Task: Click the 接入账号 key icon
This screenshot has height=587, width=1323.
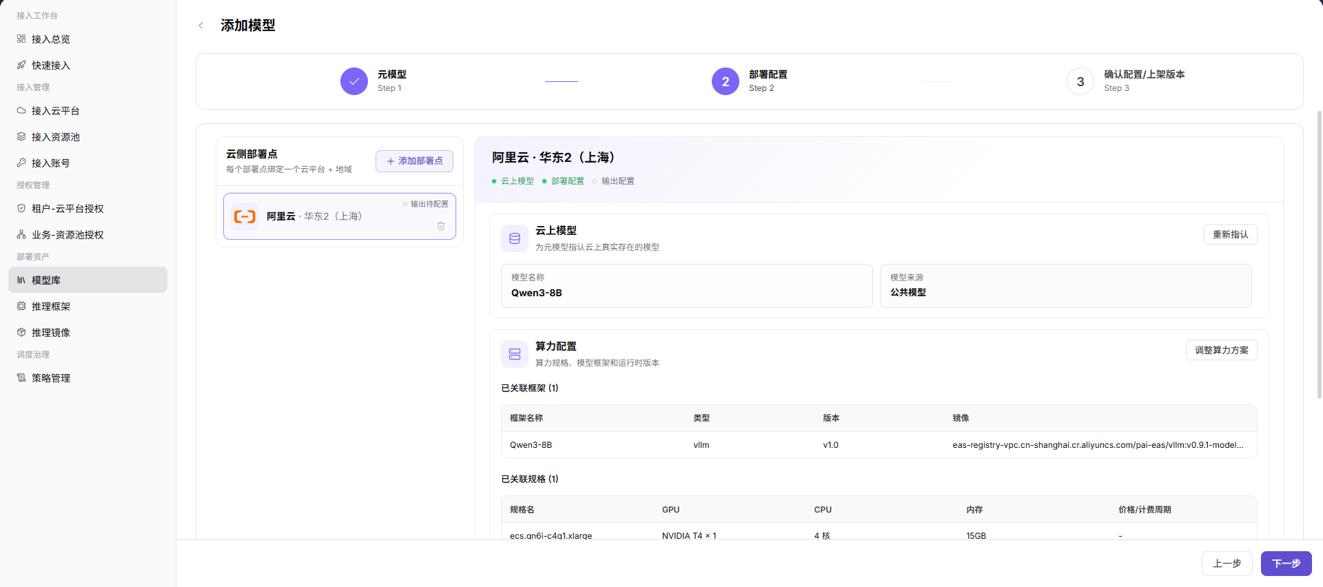Action: pos(21,163)
